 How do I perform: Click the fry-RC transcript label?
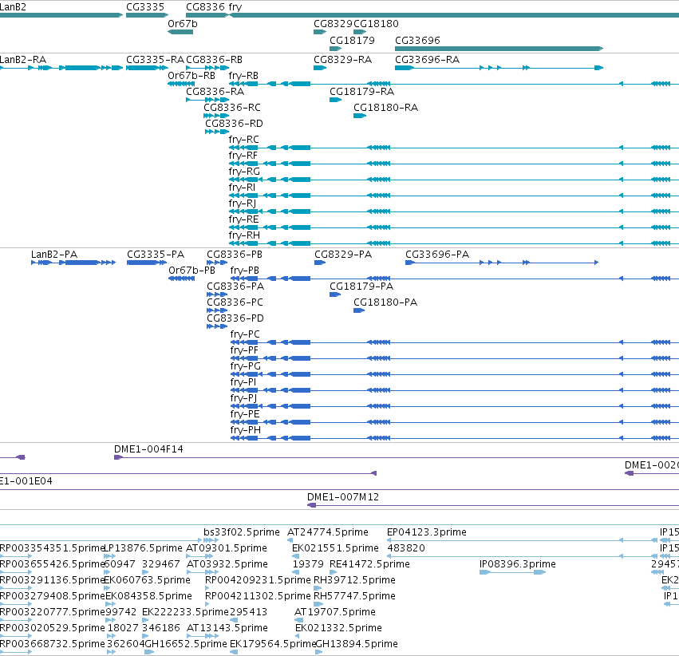[244, 140]
